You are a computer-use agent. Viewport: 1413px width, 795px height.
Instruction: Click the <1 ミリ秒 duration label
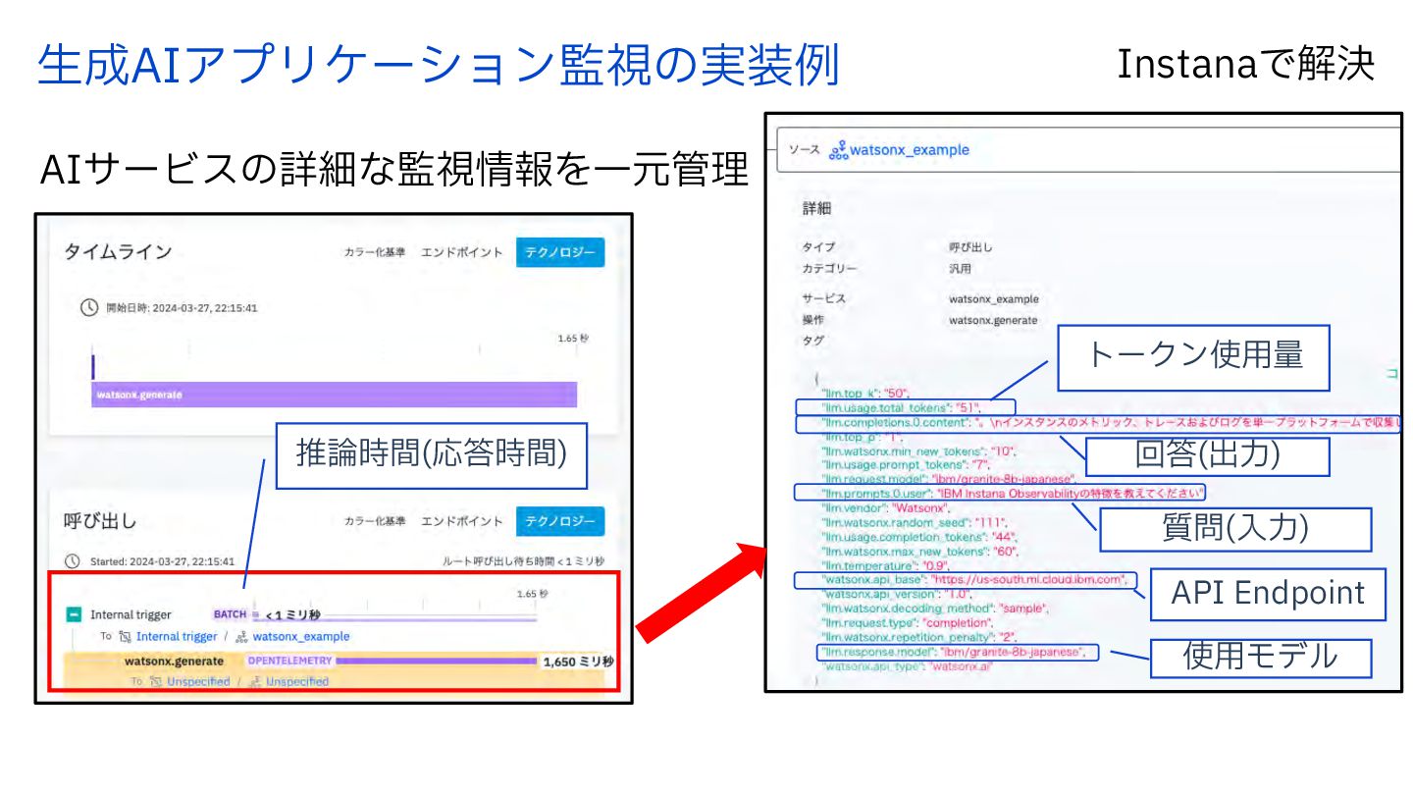pyautogui.click(x=292, y=615)
